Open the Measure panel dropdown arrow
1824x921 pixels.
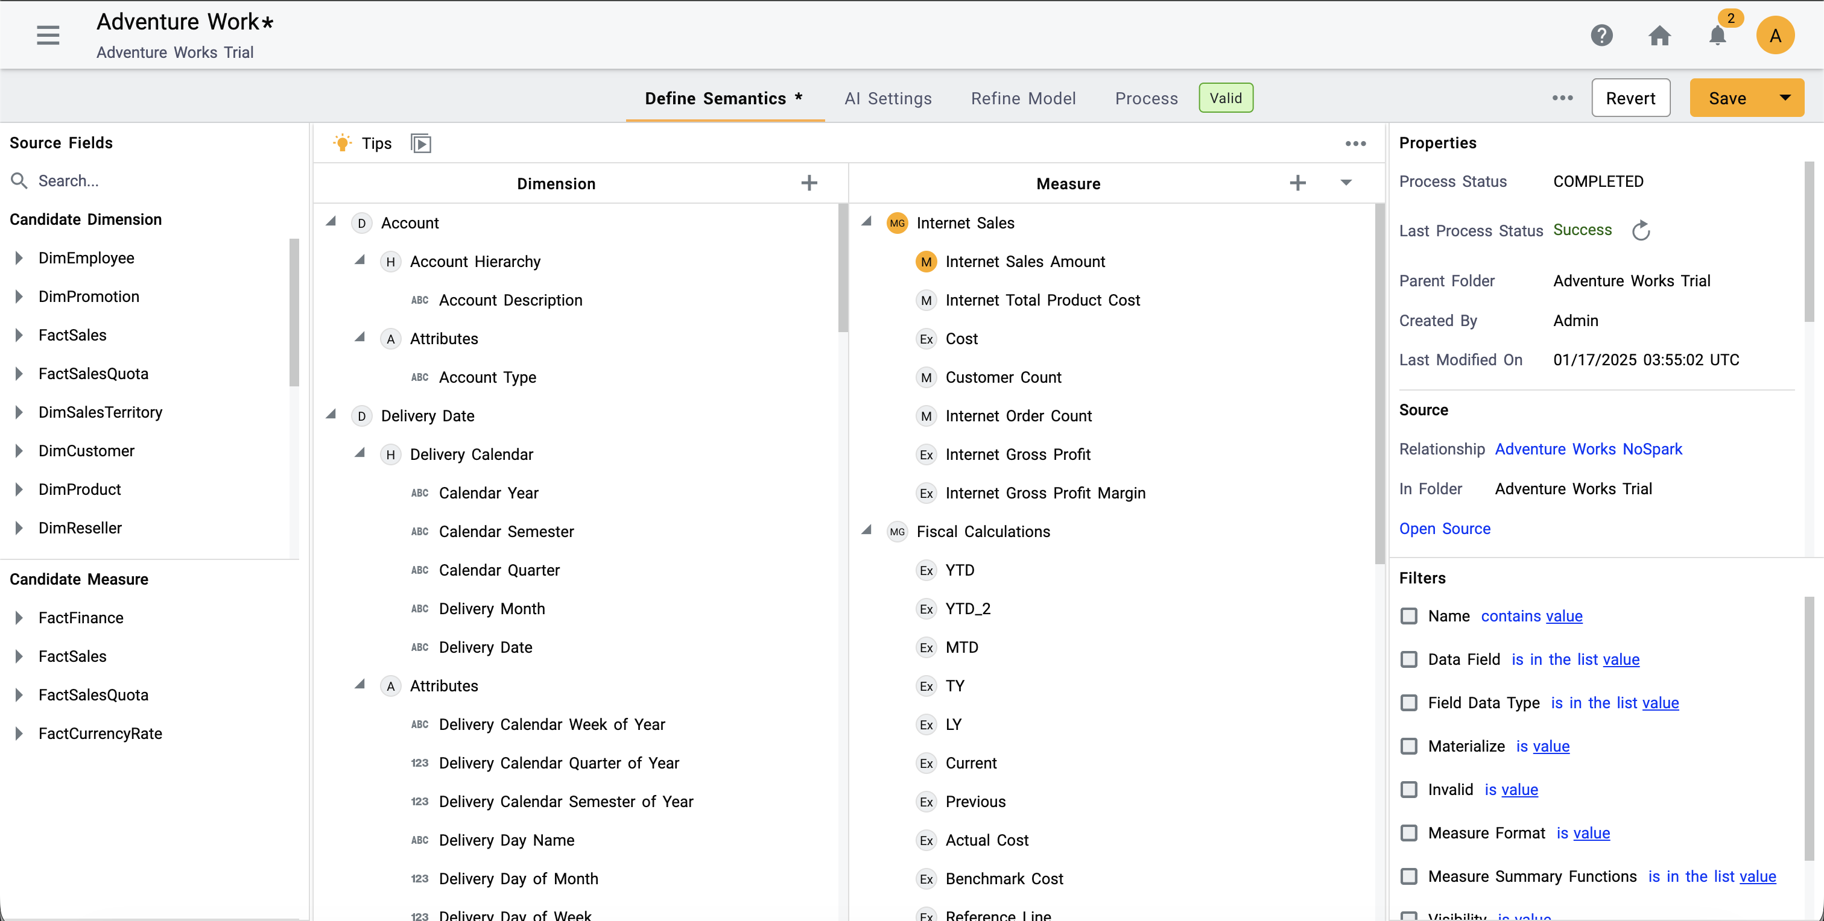click(x=1346, y=183)
